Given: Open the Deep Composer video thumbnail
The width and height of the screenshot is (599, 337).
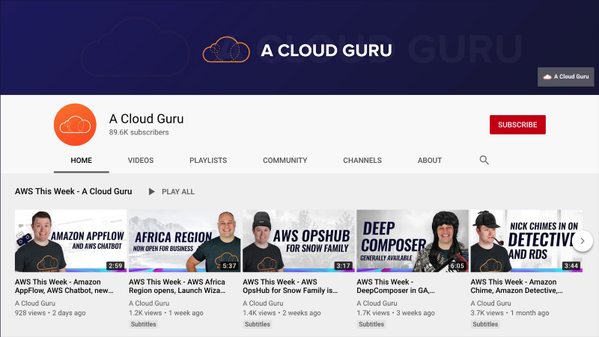Looking at the screenshot, I should [x=413, y=241].
